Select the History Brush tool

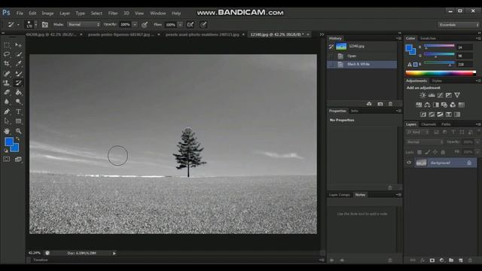18,83
